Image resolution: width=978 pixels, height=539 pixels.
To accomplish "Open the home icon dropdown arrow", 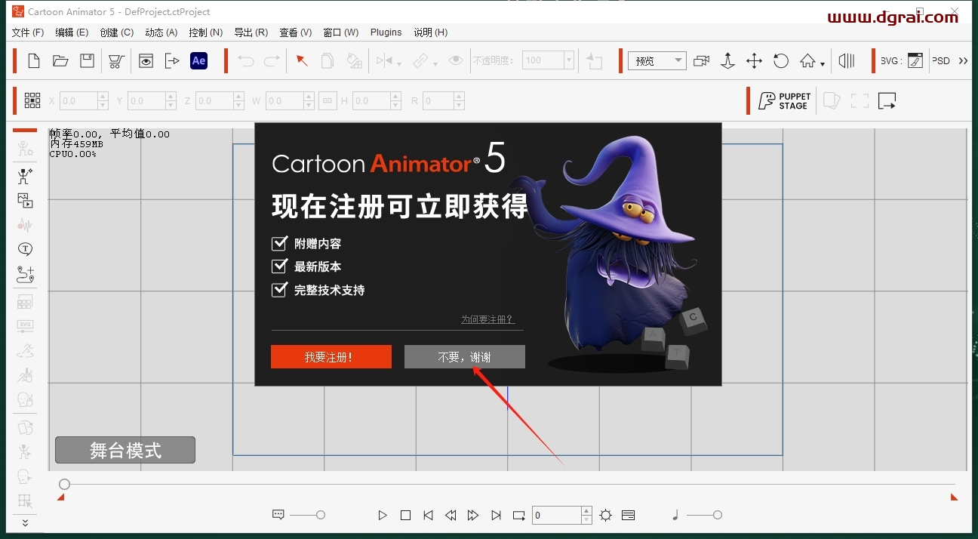I will (x=823, y=63).
